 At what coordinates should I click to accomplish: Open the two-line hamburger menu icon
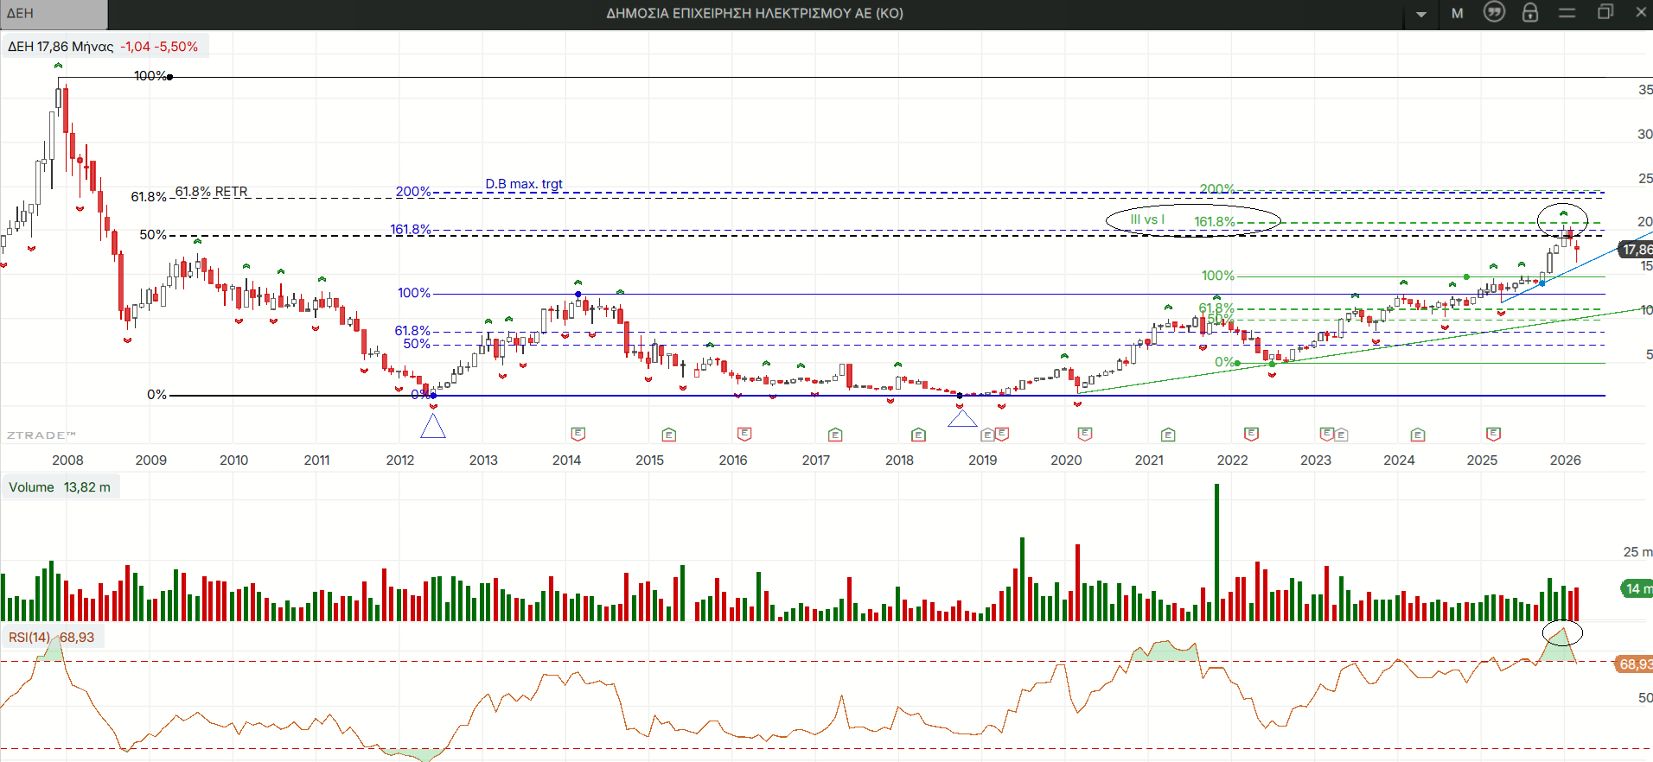(1567, 13)
